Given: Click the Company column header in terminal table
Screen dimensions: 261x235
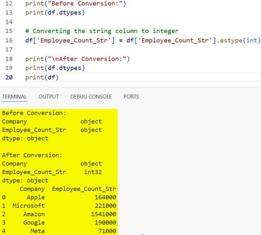Looking at the screenshot, I should [32, 189].
